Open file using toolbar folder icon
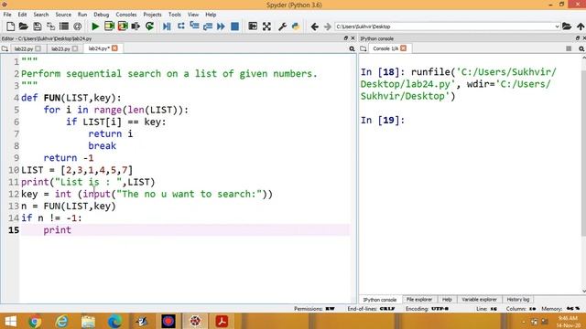The width and height of the screenshot is (586, 329). click(23, 27)
